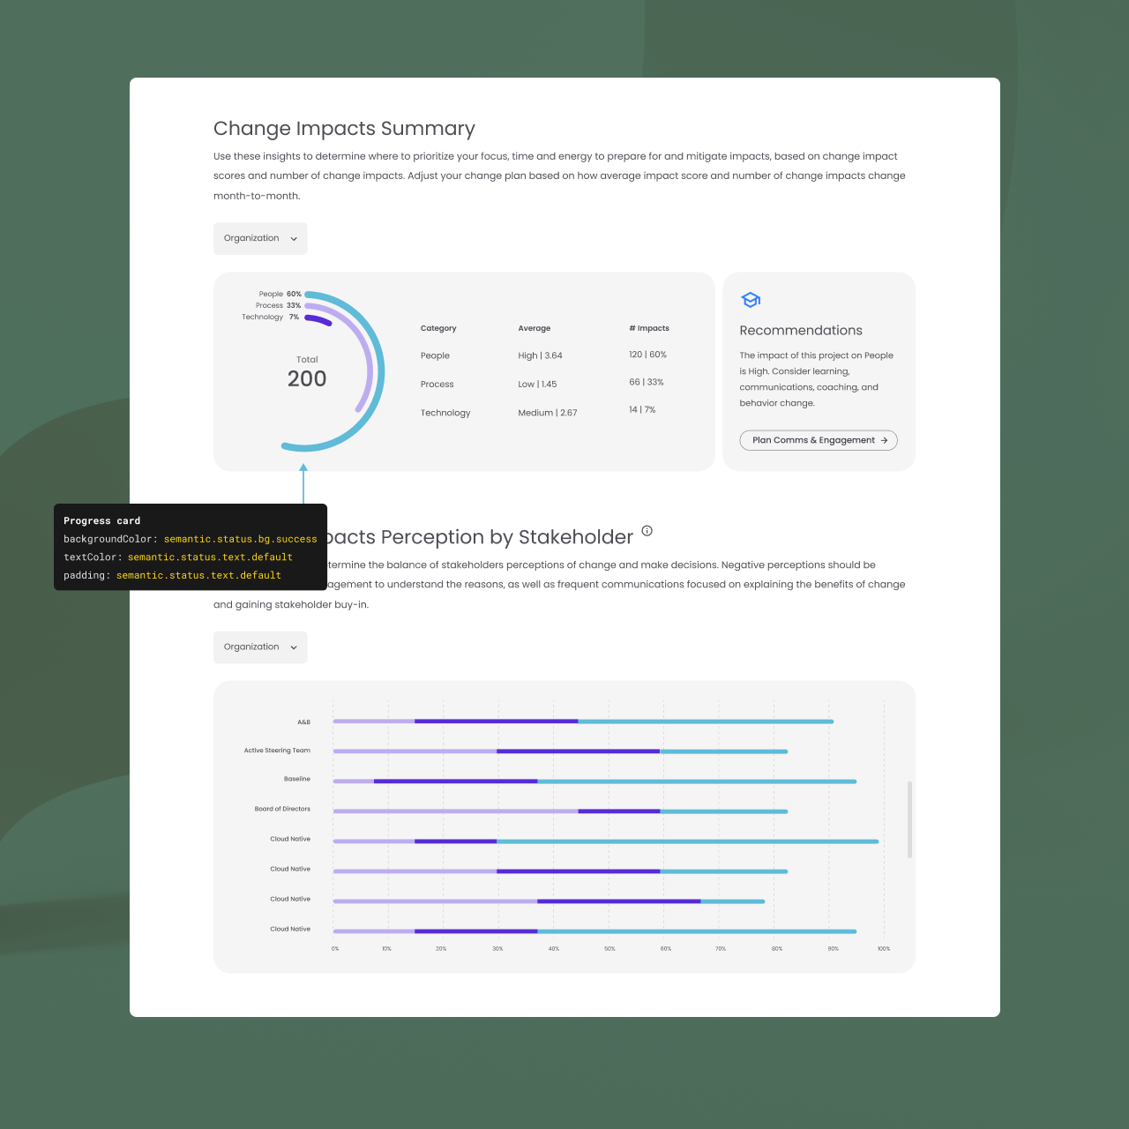Viewport: 1129px width, 1129px height.
Task: Select the Active Steering Team row label
Action: [x=277, y=751]
